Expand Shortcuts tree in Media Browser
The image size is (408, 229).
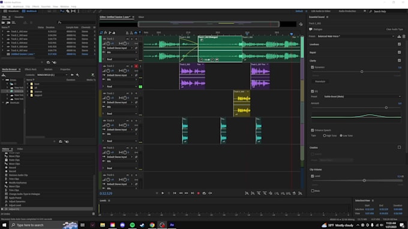(3, 103)
